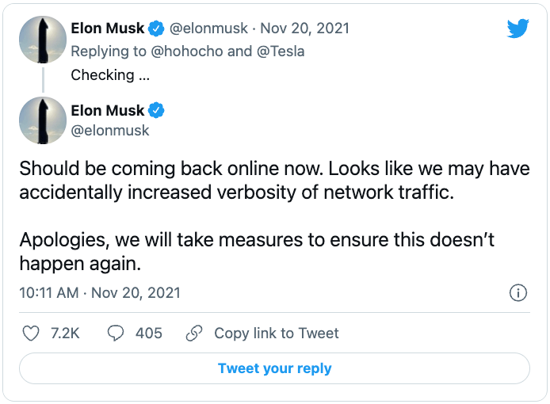Like the tweet with heart icon
The width and height of the screenshot is (550, 404).
(x=31, y=333)
